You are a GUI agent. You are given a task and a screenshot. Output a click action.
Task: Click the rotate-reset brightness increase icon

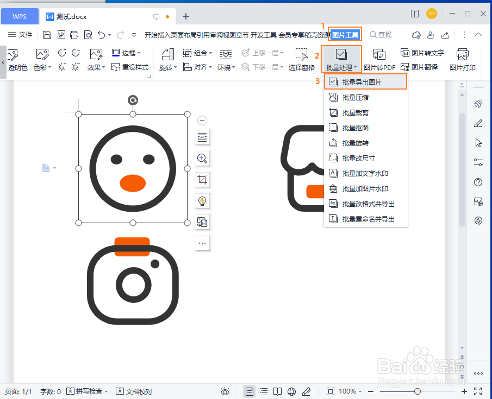62,53
